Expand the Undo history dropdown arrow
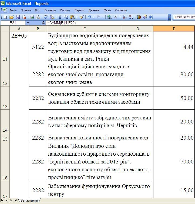Screen dimensions: 195x204 tap(94, 17)
